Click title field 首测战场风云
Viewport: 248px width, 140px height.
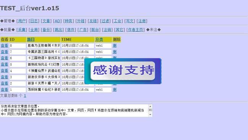[x=43, y=65]
